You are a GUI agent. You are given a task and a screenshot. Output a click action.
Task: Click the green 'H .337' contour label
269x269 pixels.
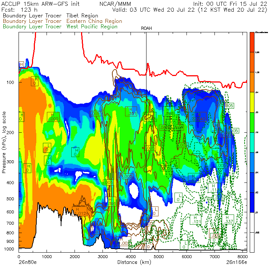pos(228,219)
